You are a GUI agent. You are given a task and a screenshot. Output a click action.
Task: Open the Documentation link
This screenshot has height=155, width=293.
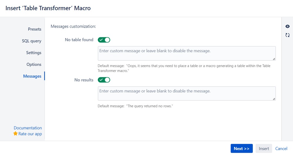tap(28, 128)
